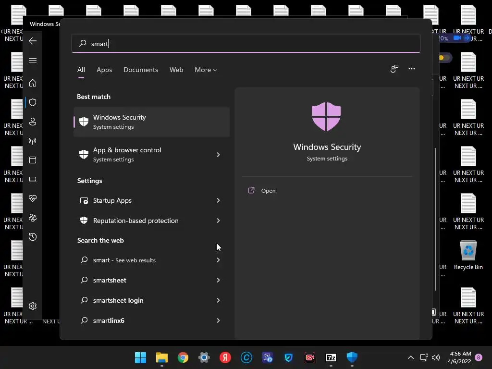Viewport: 492px width, 369px height.
Task: Expand App & browser control result arrow
Action: [x=219, y=155]
